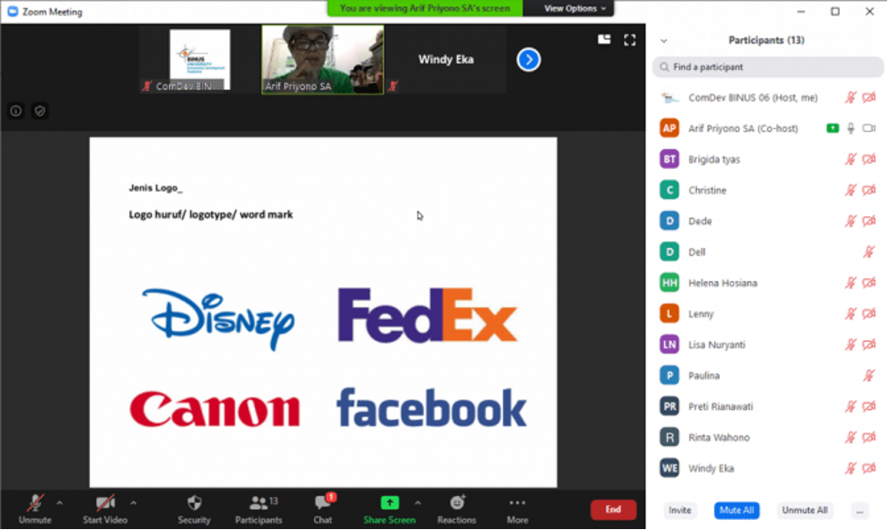Click Windy Eka video off icon

point(869,468)
